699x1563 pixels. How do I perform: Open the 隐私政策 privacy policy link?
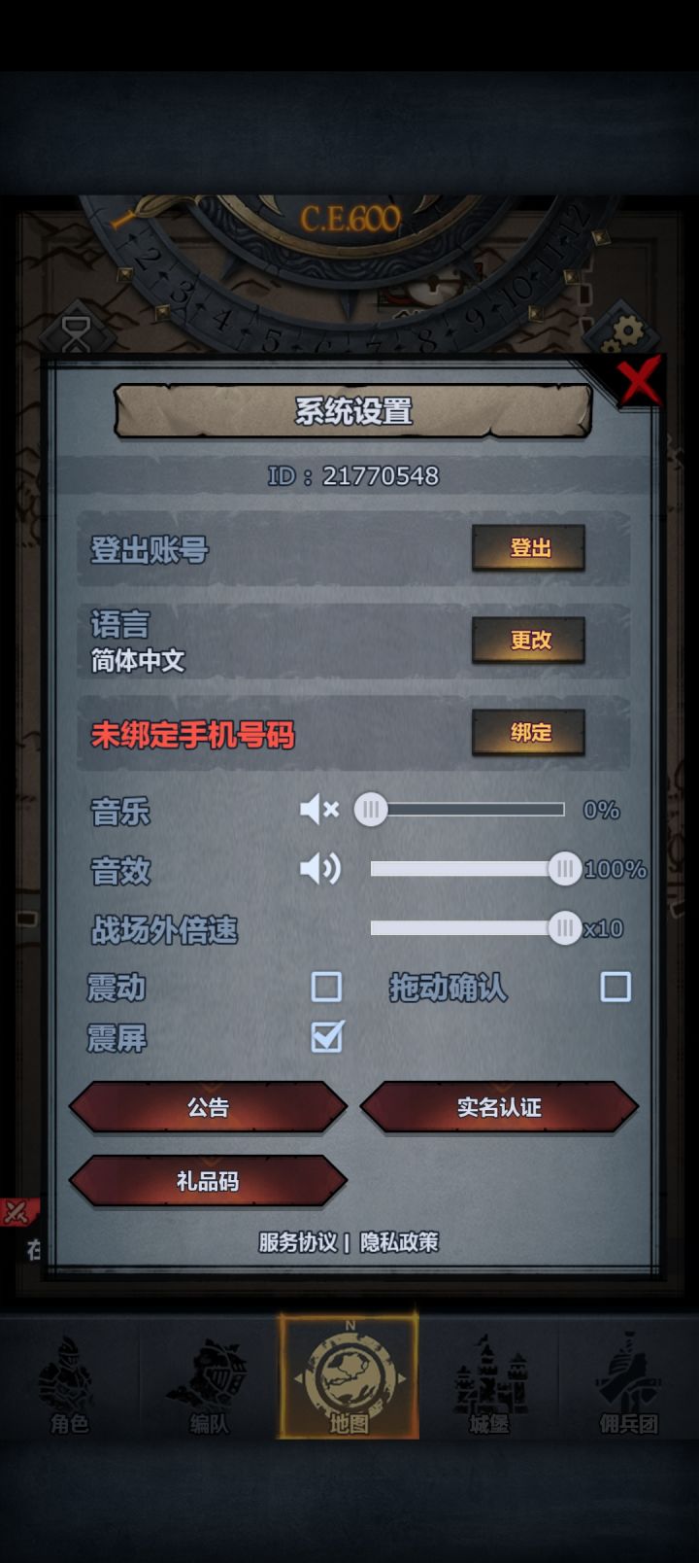point(399,1242)
